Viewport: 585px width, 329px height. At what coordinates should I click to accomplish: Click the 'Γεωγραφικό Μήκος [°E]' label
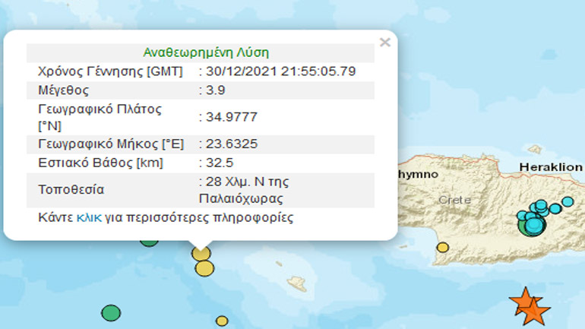click(x=111, y=144)
